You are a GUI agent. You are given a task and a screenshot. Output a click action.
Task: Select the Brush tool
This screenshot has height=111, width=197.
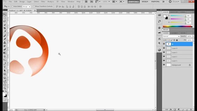(5, 39)
